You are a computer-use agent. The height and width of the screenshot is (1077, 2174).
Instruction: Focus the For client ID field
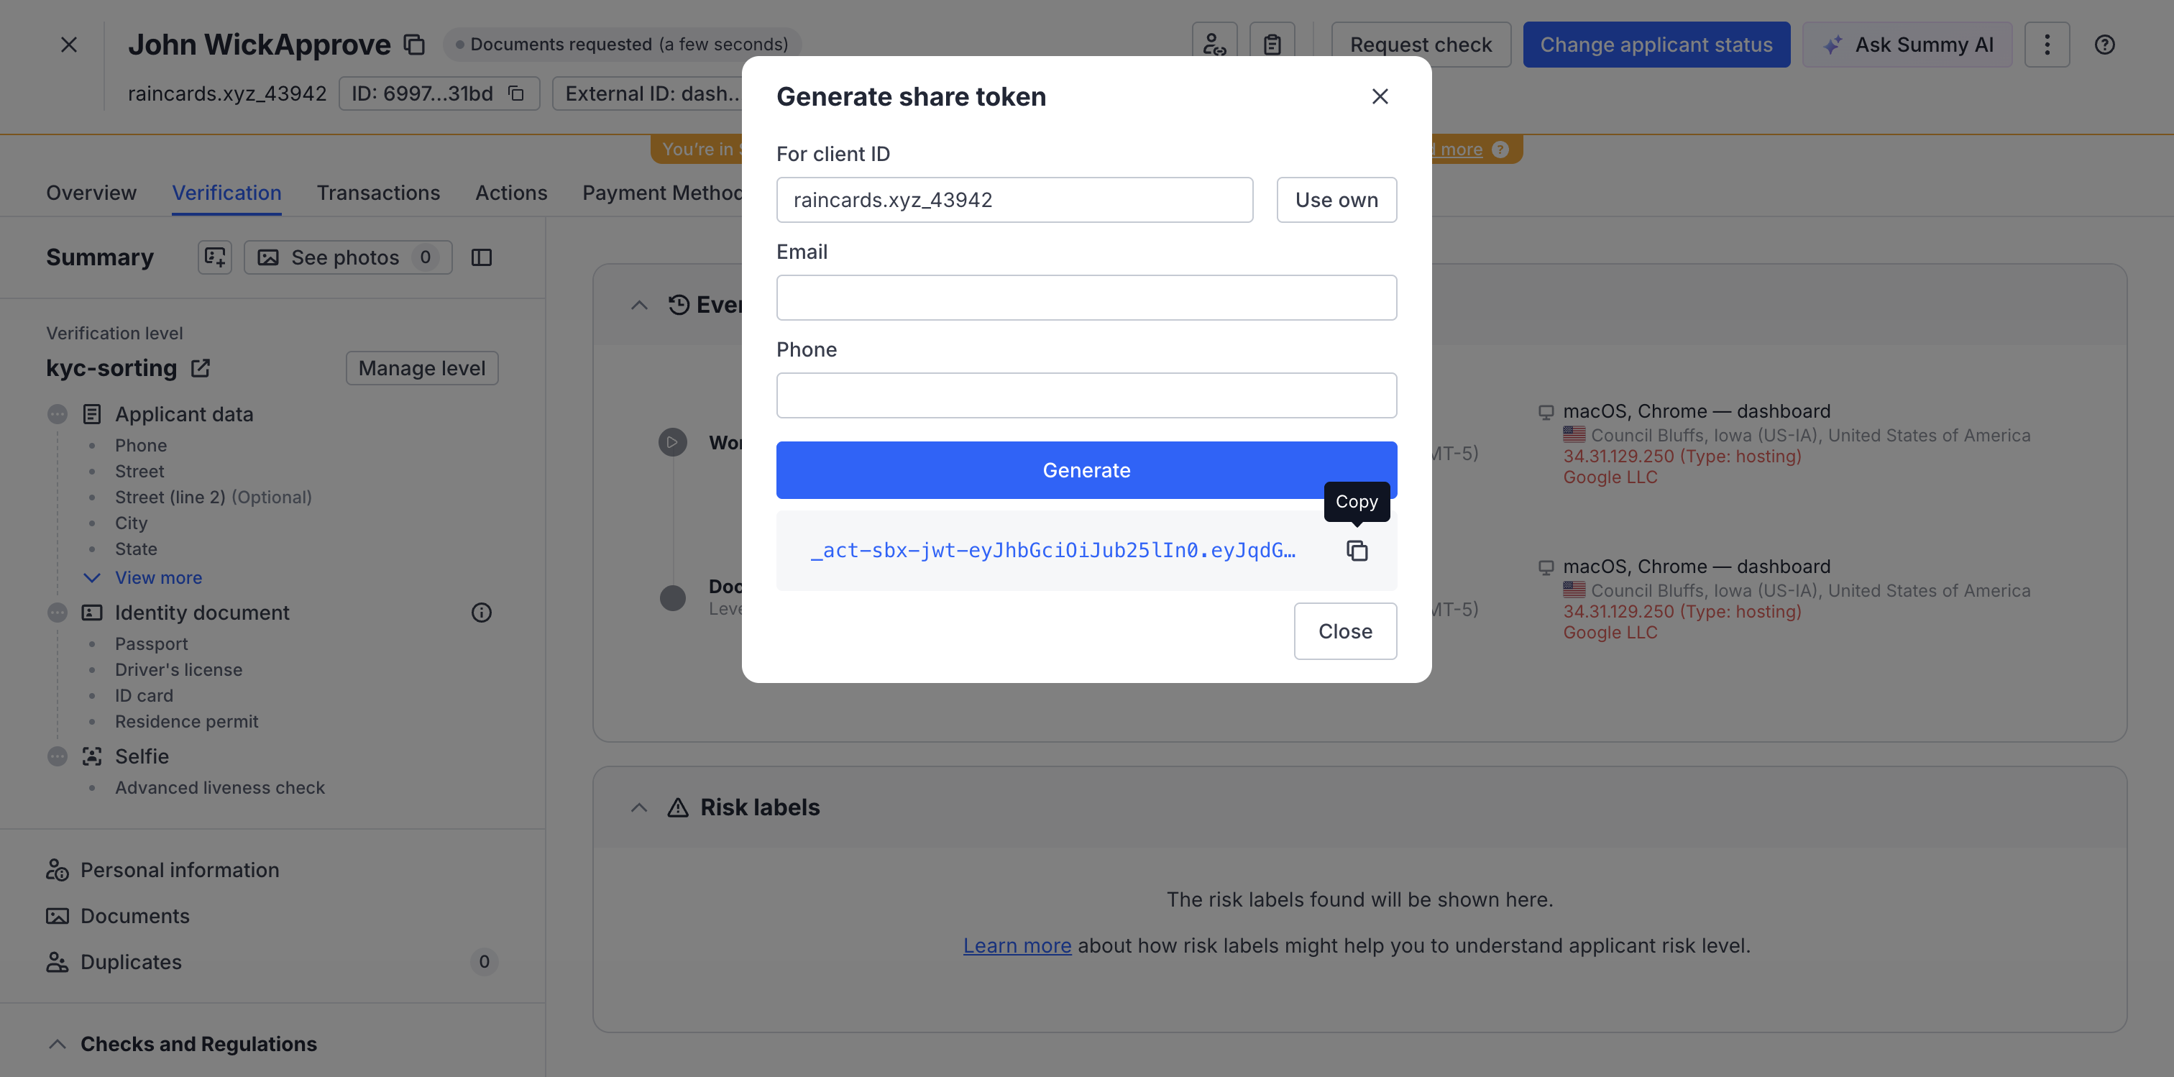pyautogui.click(x=1014, y=200)
